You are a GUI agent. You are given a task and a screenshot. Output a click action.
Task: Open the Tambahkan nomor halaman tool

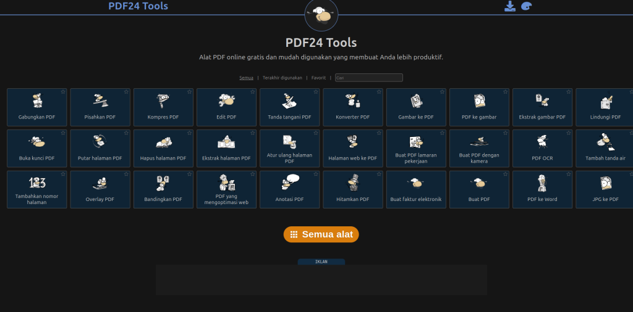click(36, 189)
